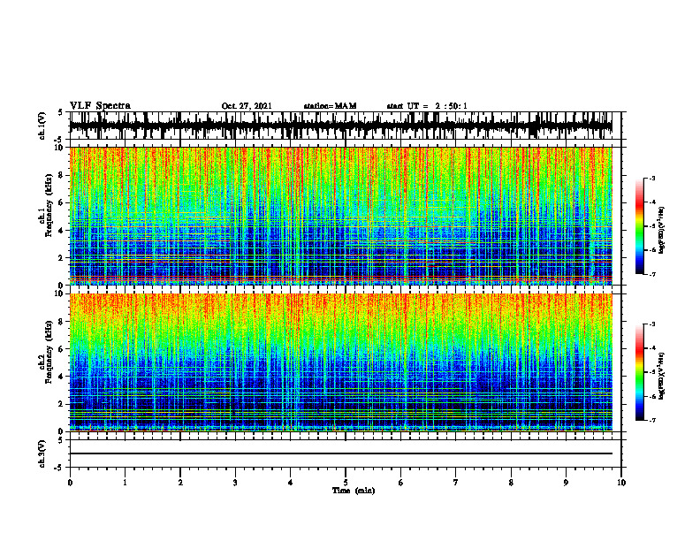Click the "5" tick on the time axis
Screen dimensions: 700x541
(x=346, y=483)
